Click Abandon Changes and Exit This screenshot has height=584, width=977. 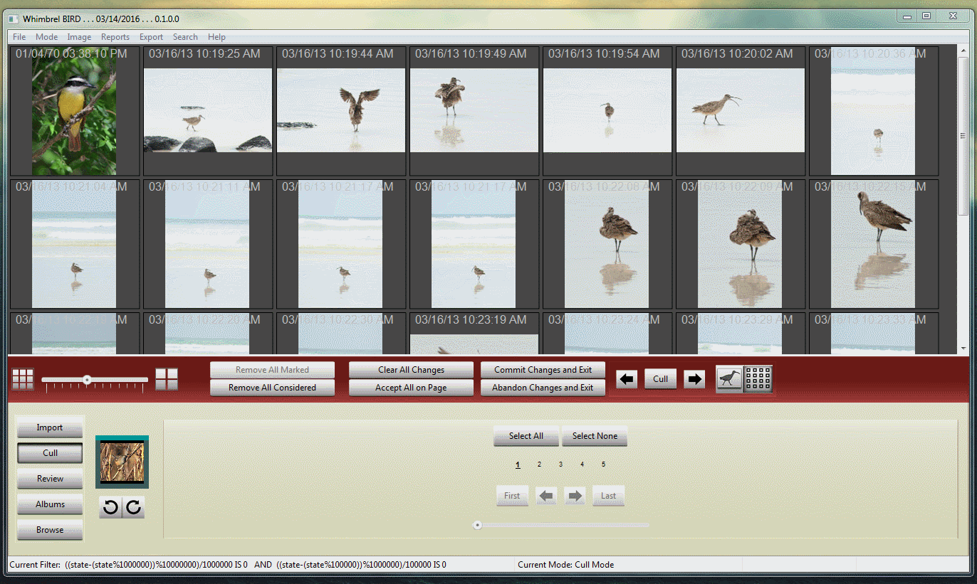pyautogui.click(x=543, y=388)
